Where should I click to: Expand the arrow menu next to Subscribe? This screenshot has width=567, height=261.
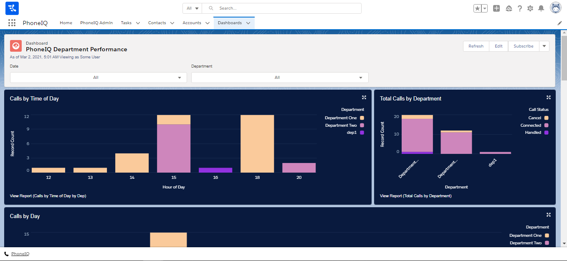[x=544, y=46]
